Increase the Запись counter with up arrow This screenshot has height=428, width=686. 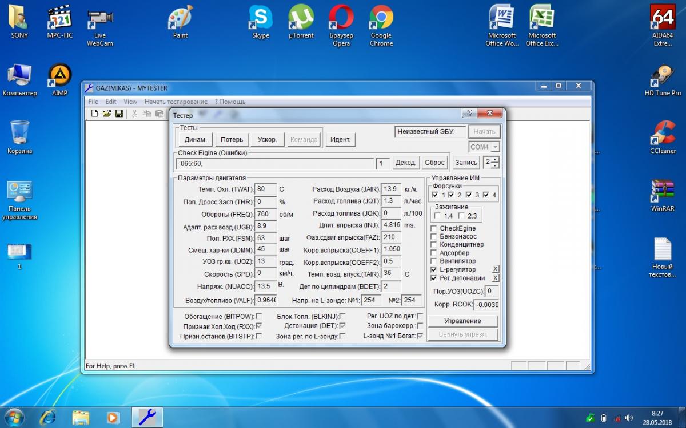495,159
